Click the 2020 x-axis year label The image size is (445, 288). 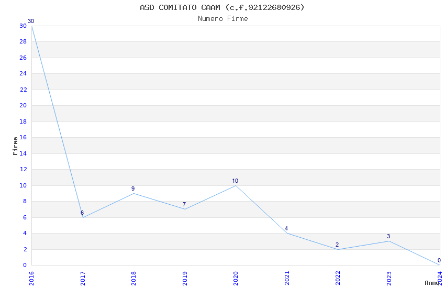click(236, 279)
